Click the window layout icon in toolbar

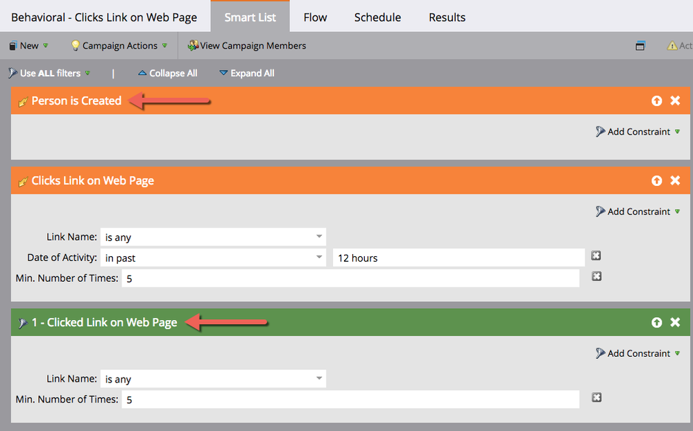(x=640, y=46)
